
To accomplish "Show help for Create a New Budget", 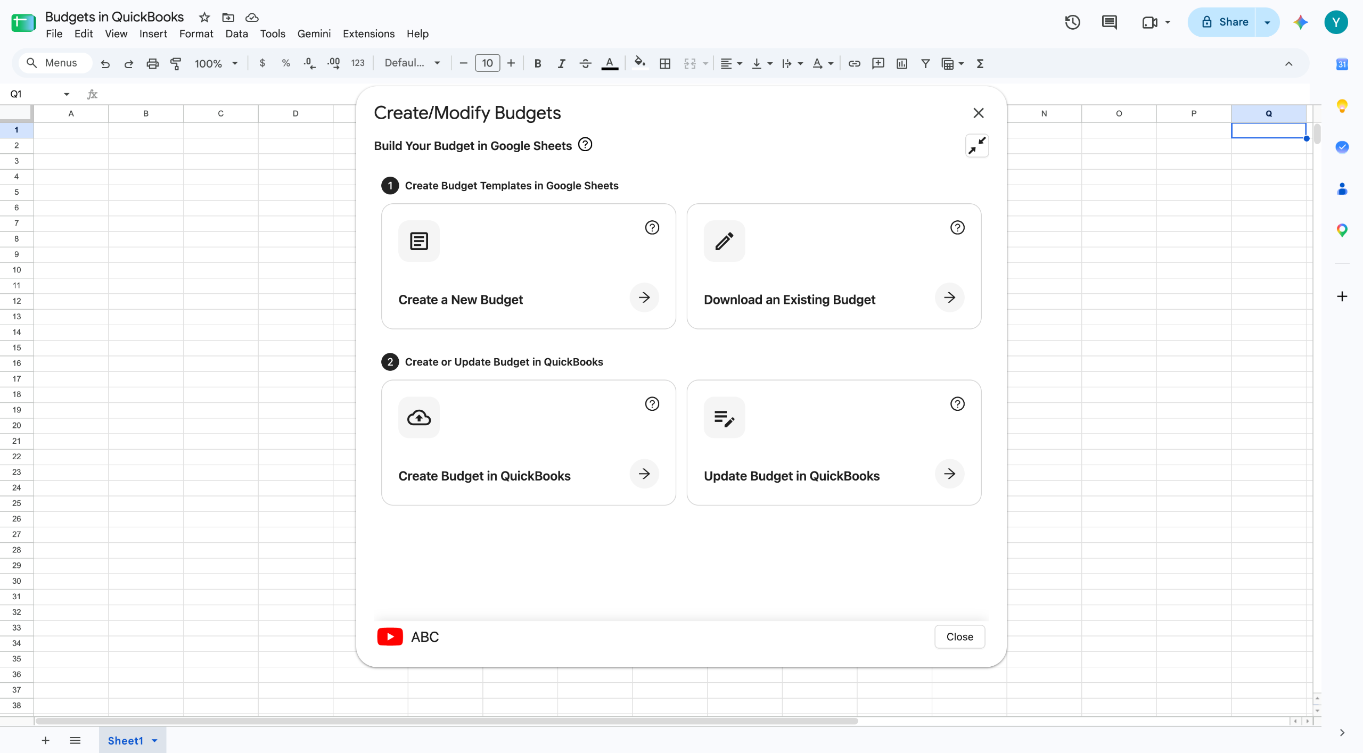I will [x=652, y=228].
